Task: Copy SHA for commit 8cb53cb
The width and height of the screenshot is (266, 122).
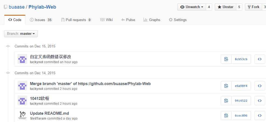Action: point(226,59)
